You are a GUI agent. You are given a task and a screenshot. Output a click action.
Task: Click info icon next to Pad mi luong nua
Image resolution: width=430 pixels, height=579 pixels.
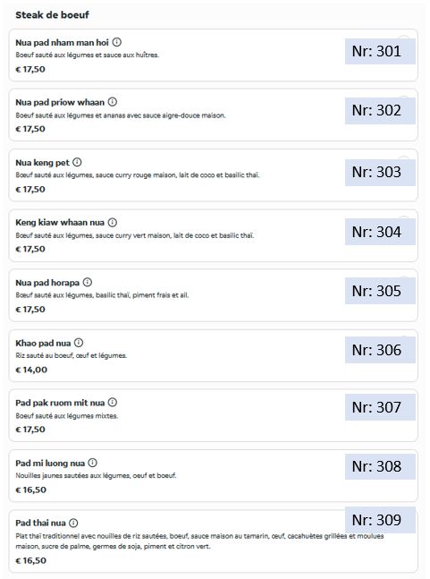pos(93,463)
